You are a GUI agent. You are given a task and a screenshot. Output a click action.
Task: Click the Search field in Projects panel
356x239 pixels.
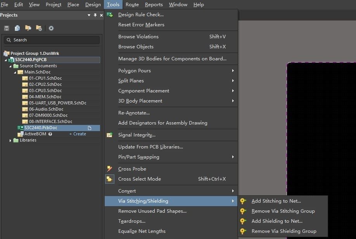tap(52, 40)
